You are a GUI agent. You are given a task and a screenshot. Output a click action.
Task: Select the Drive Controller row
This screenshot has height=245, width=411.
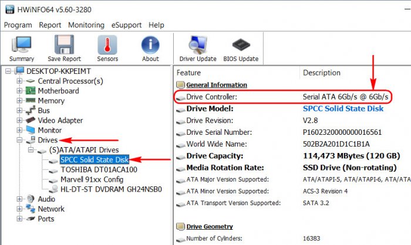tap(282, 97)
